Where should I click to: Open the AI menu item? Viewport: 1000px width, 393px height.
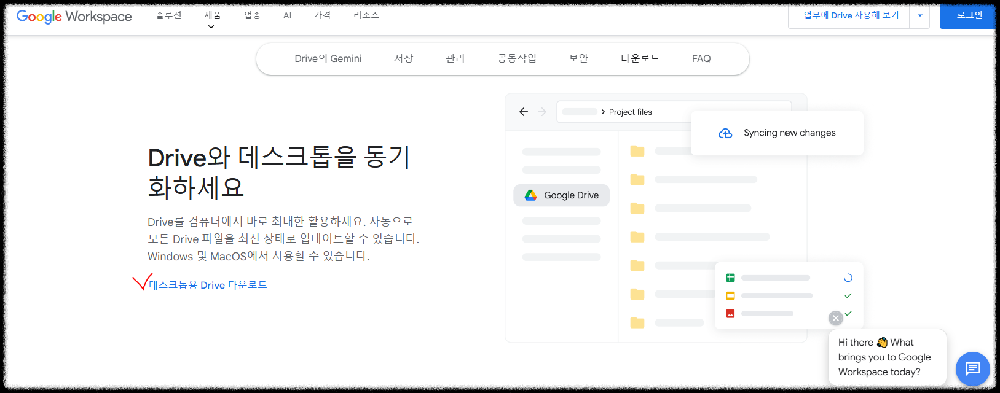coord(287,15)
